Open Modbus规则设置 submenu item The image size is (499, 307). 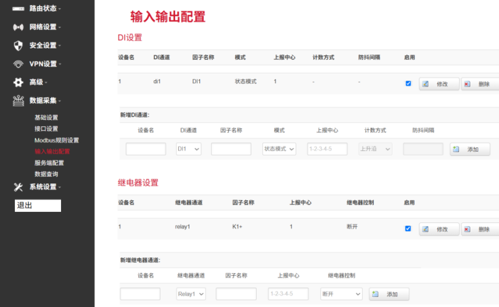pyautogui.click(x=57, y=140)
